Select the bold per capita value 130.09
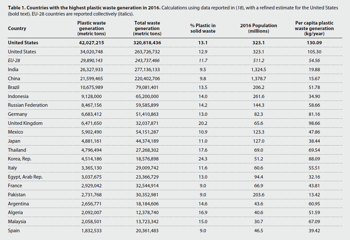Viewport: 350px width, 240px height. (314, 43)
